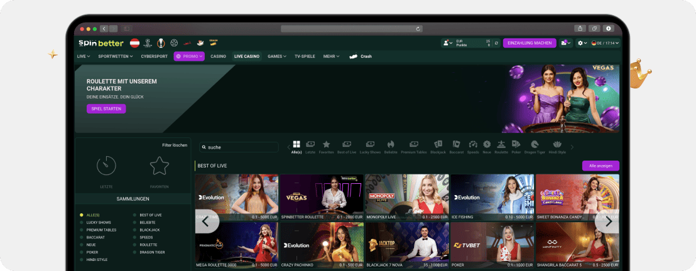Click the Blackjack category icon
The image size is (696, 271).
click(438, 145)
